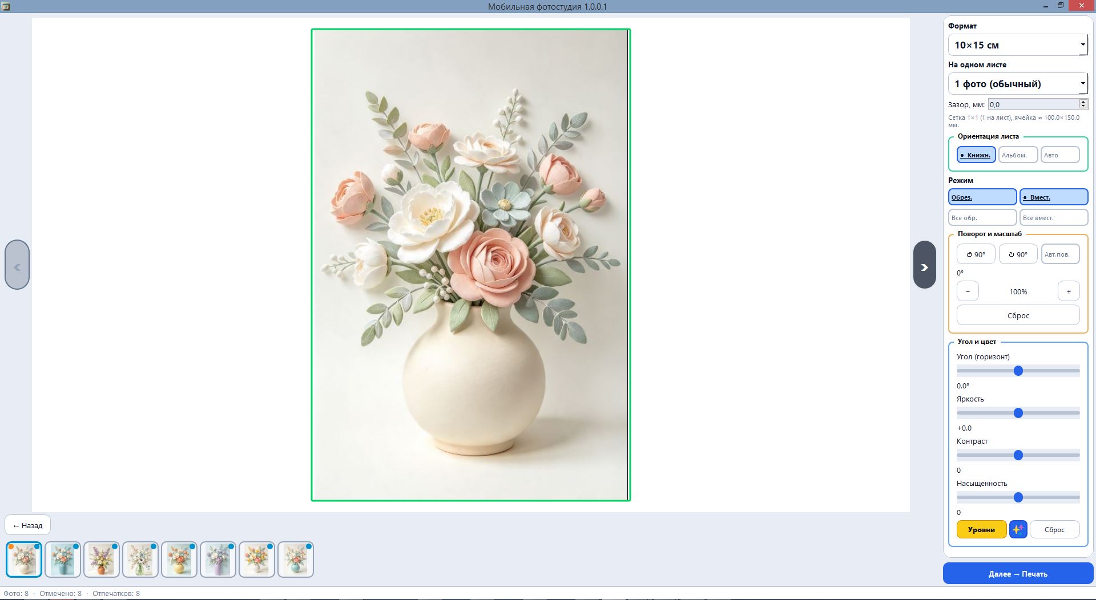Decrease scale with the minus button
Viewport: 1096px width, 600px height.
click(x=968, y=291)
